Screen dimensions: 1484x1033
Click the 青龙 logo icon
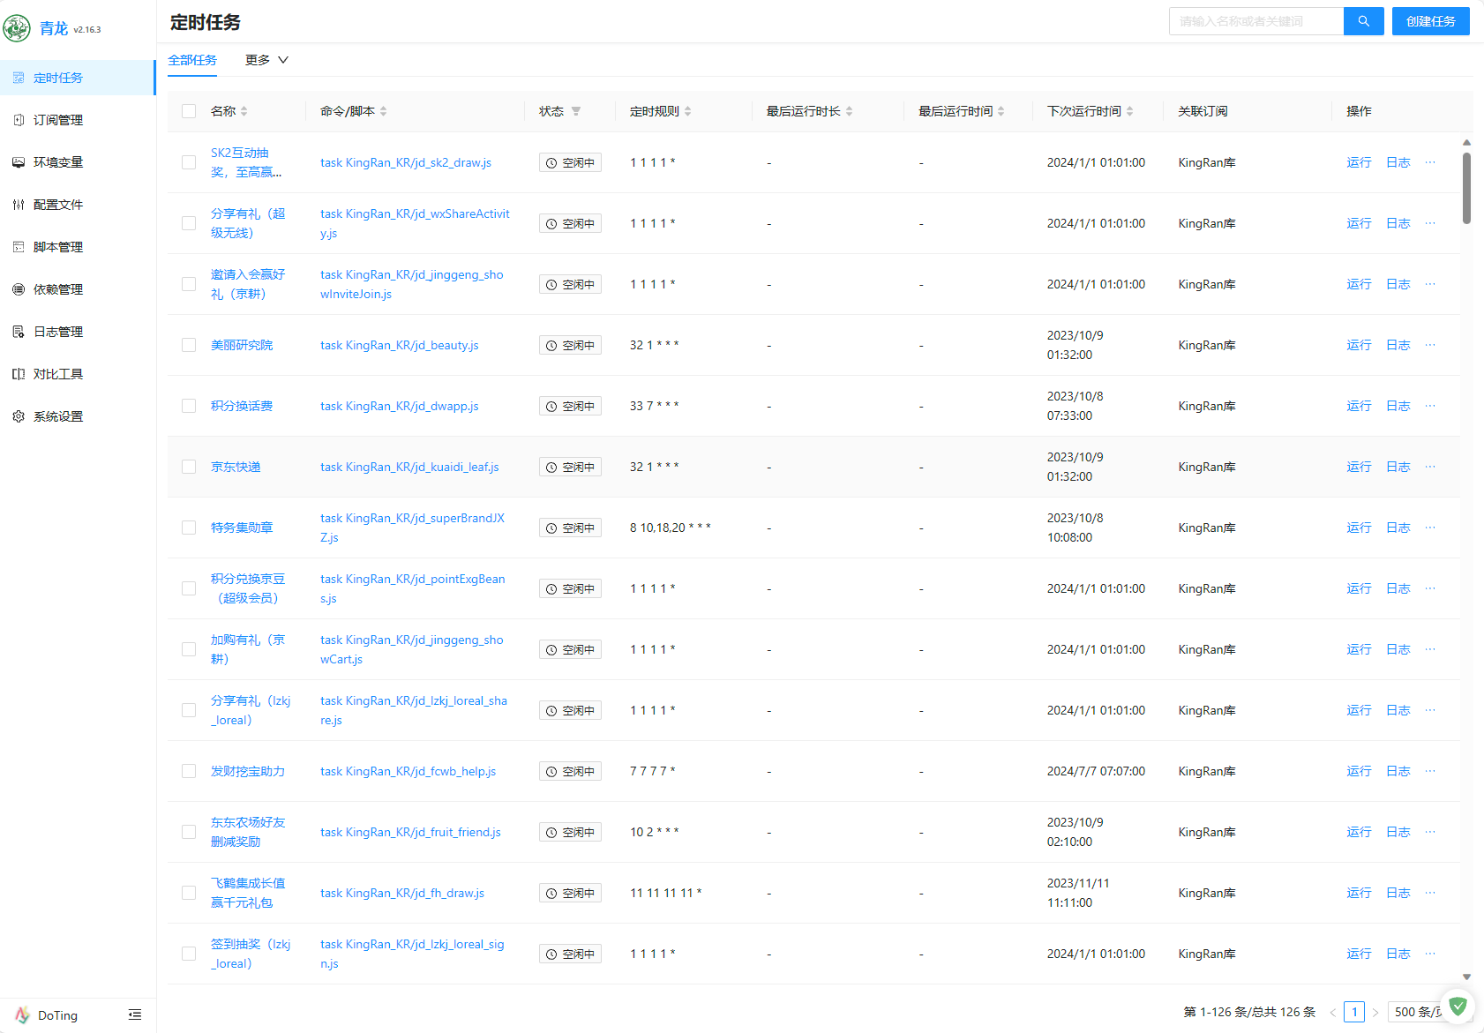[17, 28]
